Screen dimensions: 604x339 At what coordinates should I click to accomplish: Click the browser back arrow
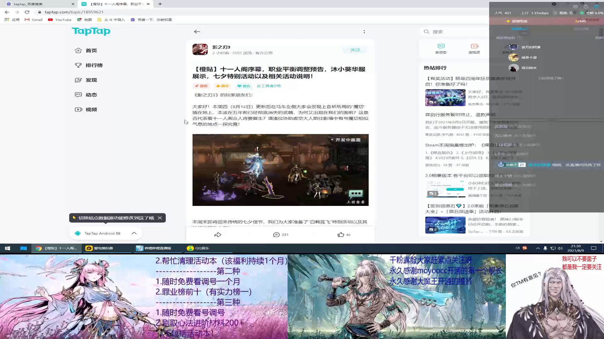(x=7, y=12)
